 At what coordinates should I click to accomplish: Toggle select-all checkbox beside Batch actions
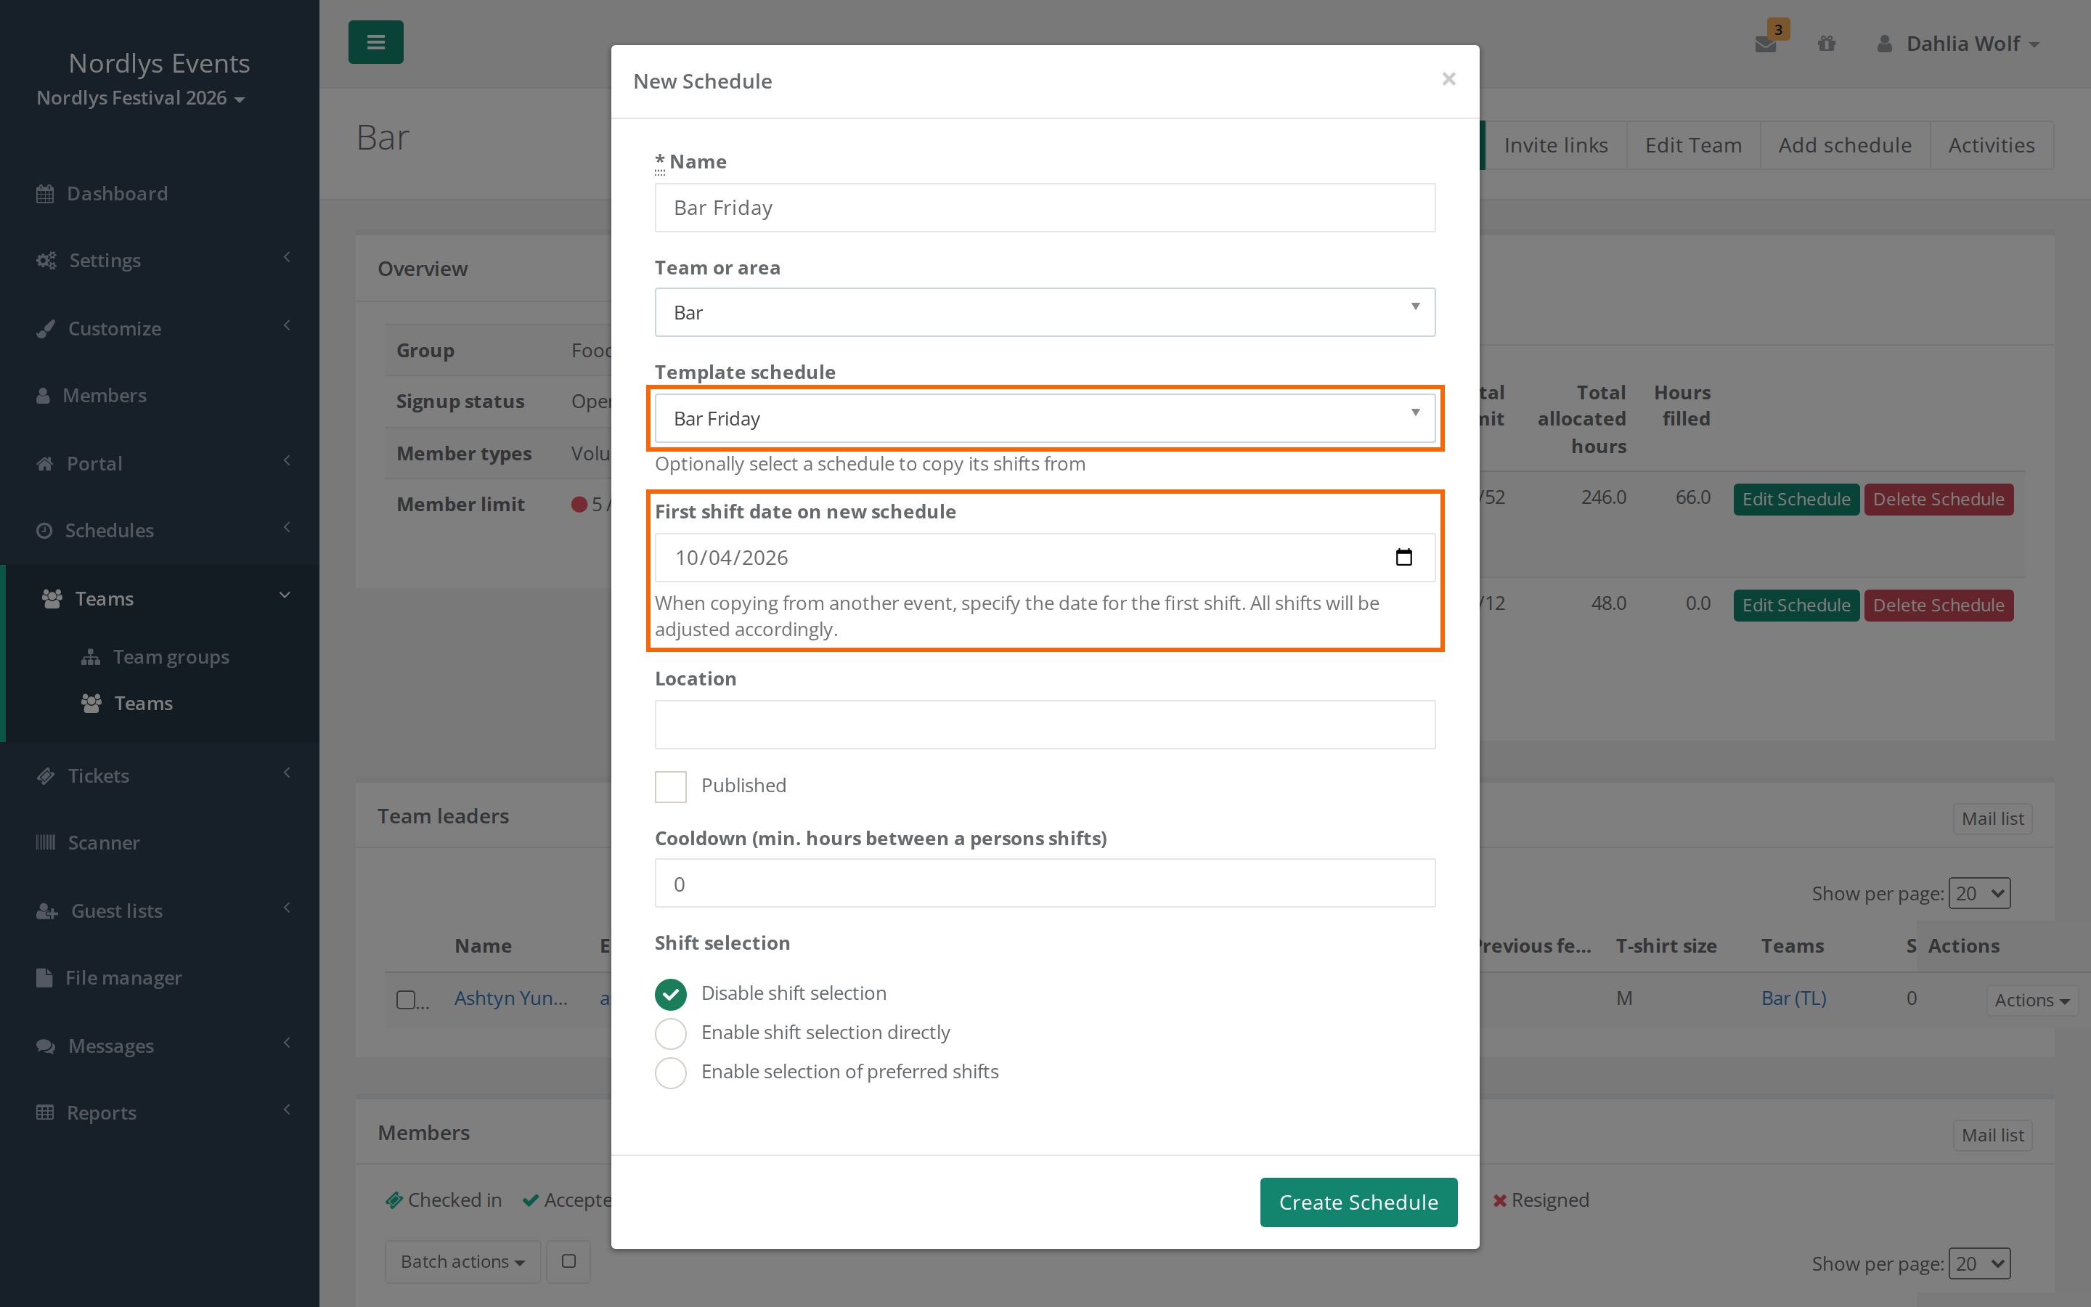(568, 1261)
